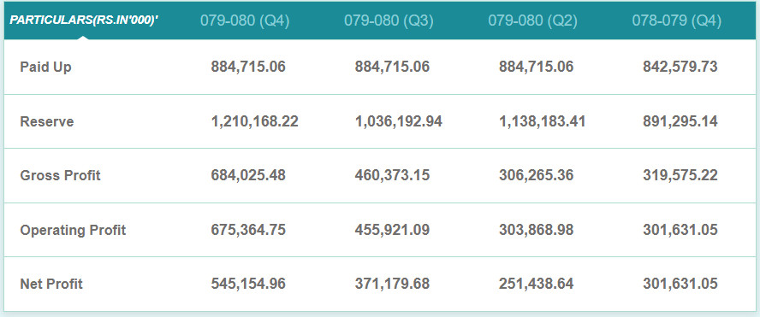Select the Reserve row label
Image resolution: width=760 pixels, height=317 pixels.
(x=47, y=121)
